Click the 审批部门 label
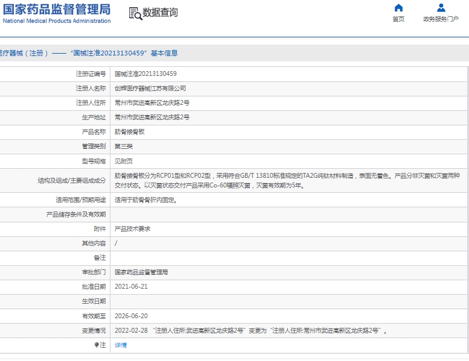This screenshot has width=469, height=361. pyautogui.click(x=94, y=272)
